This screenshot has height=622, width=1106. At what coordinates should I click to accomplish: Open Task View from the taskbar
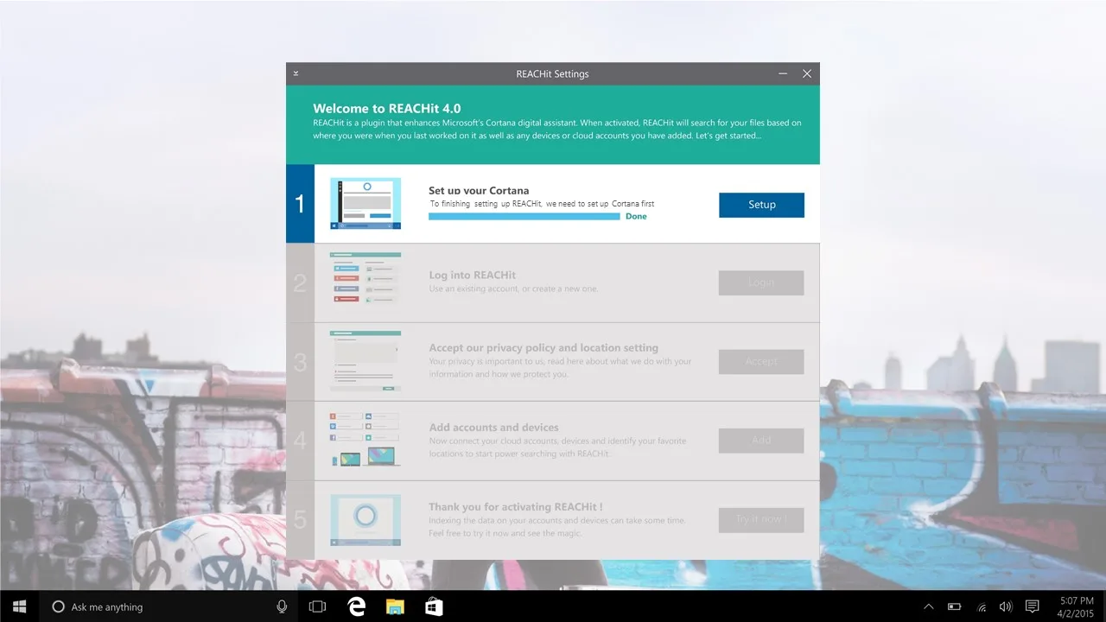(x=317, y=606)
